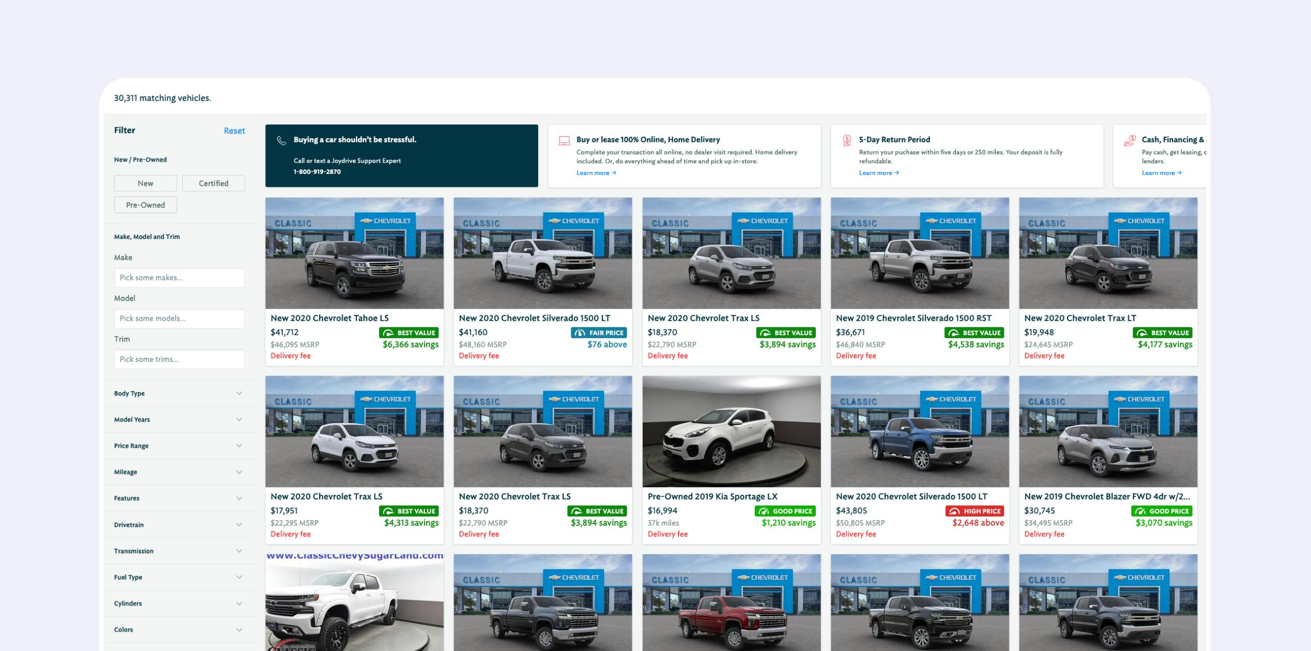Click the 37k miles text
This screenshot has width=1311, height=651.
(663, 523)
